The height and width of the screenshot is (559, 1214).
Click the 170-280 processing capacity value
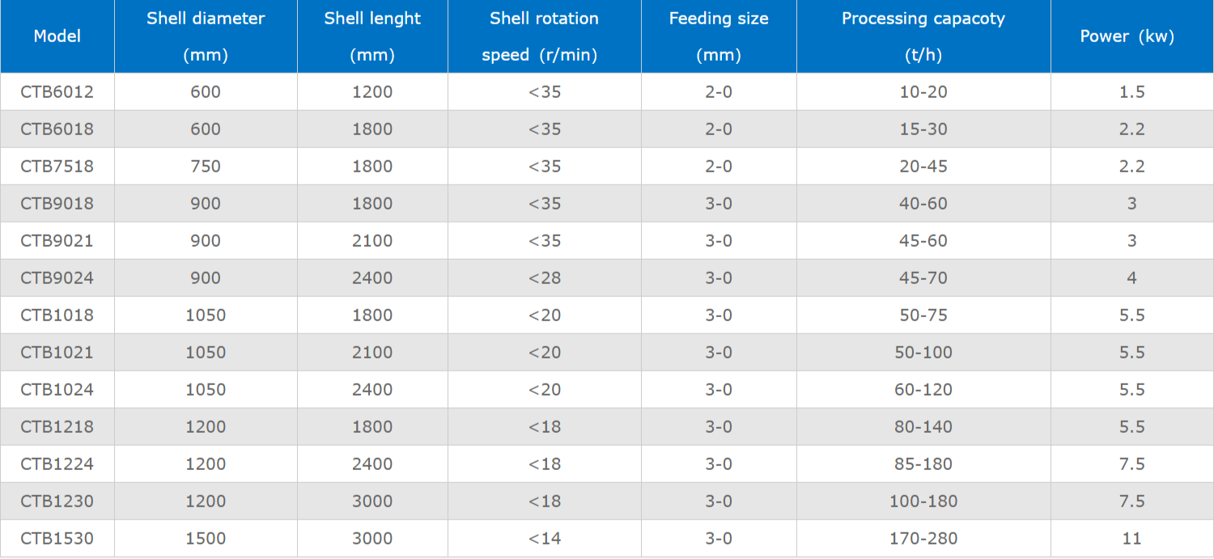pyautogui.click(x=923, y=539)
